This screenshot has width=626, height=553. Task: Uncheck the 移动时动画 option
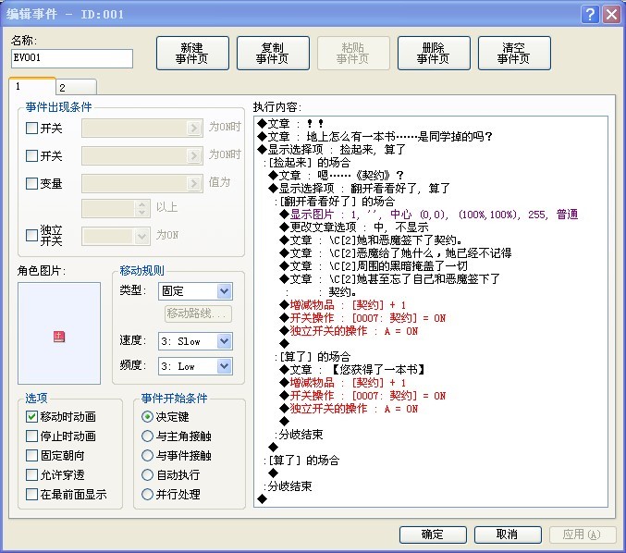31,416
